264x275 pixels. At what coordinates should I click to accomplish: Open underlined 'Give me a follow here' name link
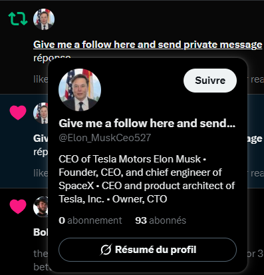[148, 45]
